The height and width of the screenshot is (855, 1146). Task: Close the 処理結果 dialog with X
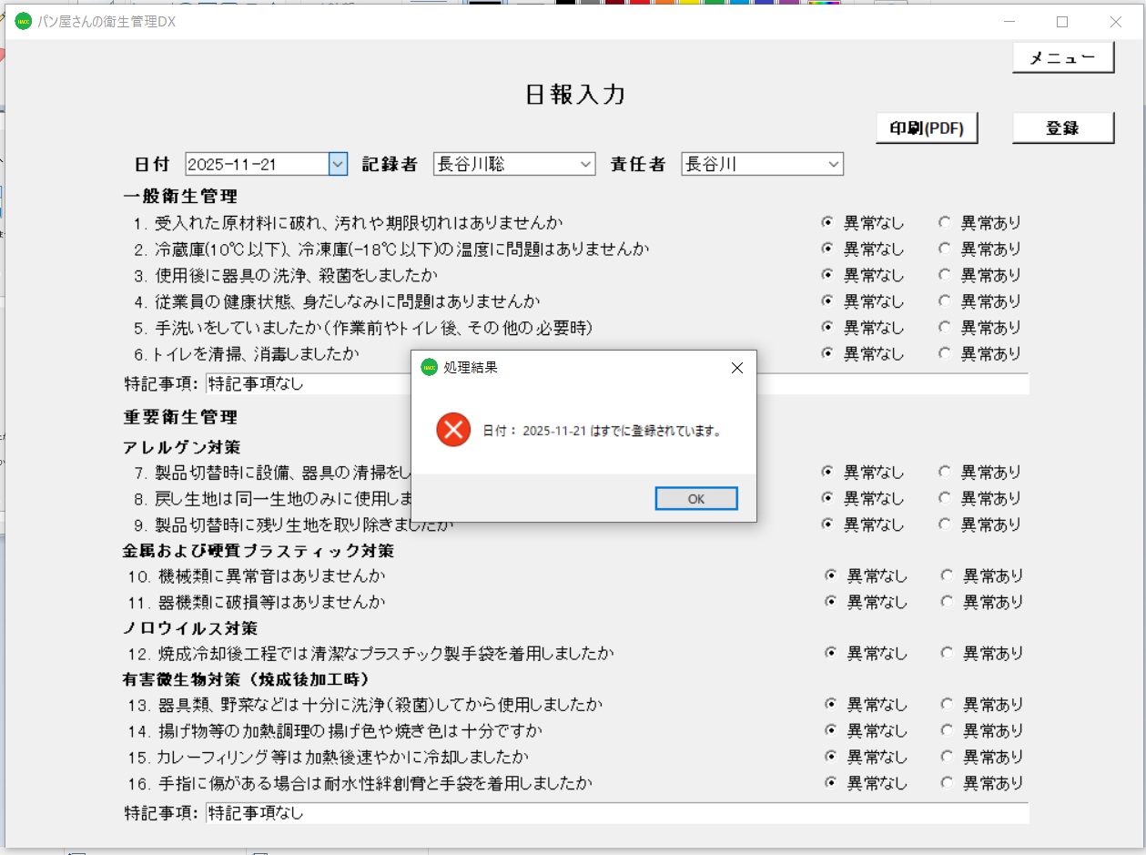click(x=737, y=368)
